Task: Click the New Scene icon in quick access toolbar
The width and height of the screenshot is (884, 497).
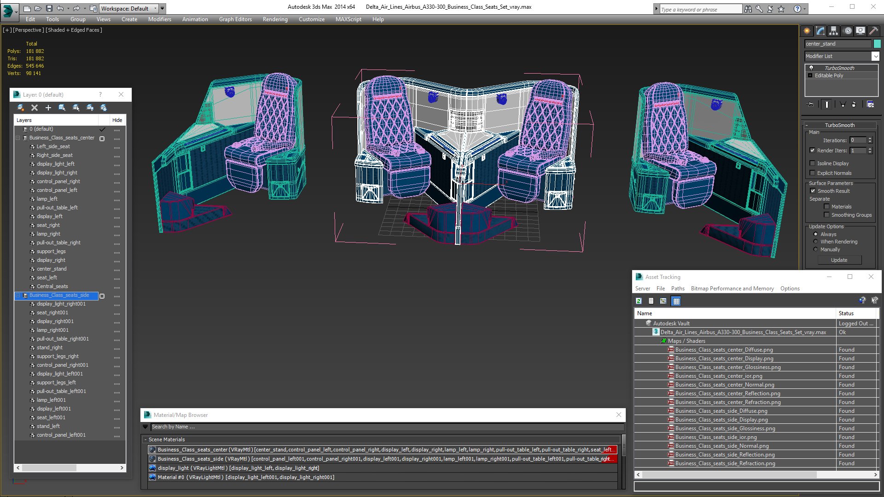Action: (27, 8)
